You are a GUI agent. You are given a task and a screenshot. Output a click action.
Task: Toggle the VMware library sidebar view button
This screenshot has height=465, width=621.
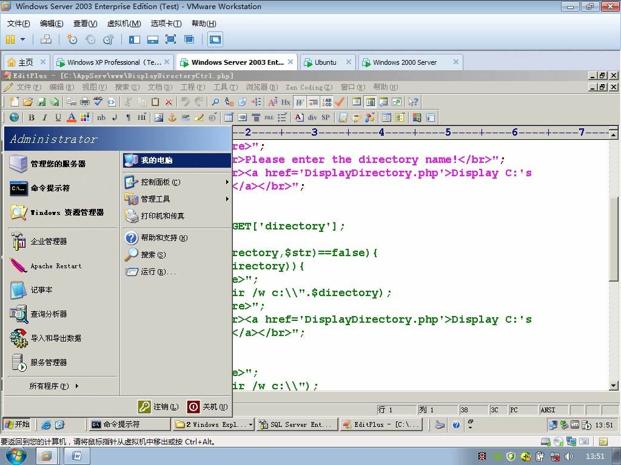(134, 39)
